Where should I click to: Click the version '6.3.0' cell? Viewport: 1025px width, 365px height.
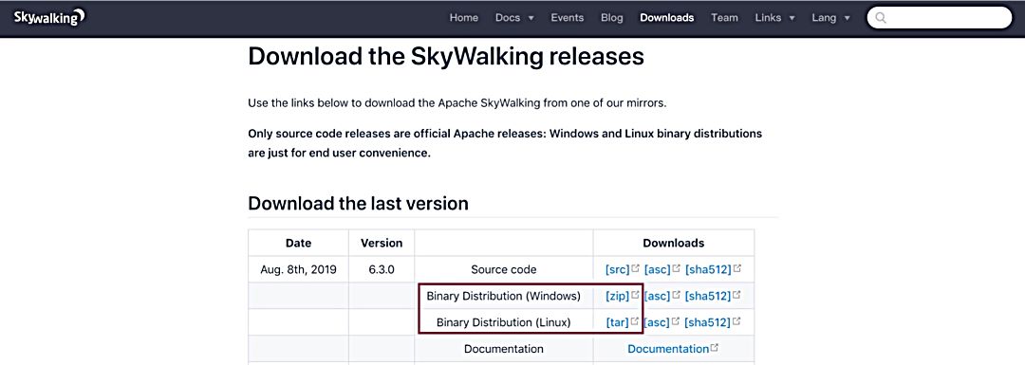click(382, 269)
